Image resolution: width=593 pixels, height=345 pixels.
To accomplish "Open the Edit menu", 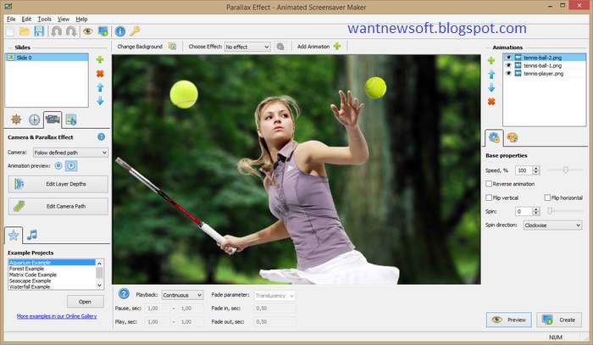I will coord(26,19).
